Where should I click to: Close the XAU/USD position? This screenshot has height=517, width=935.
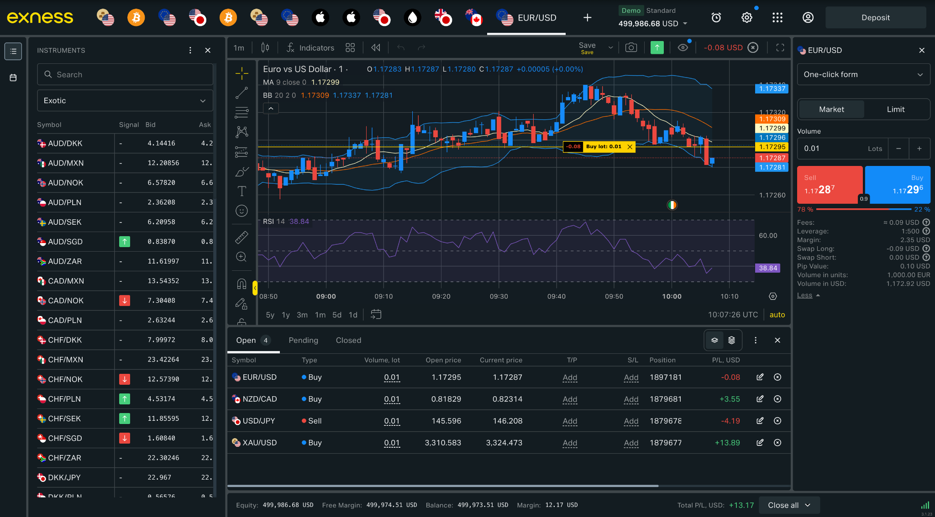pos(777,443)
